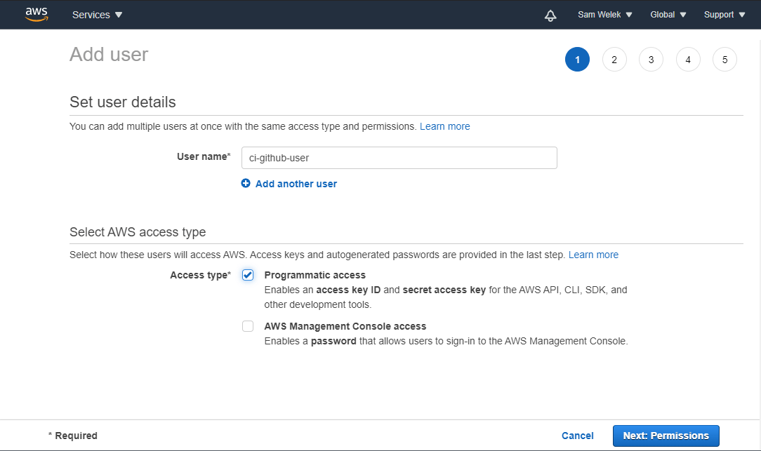The height and width of the screenshot is (451, 761).
Task: Select the active step 1 circle
Action: 578,60
